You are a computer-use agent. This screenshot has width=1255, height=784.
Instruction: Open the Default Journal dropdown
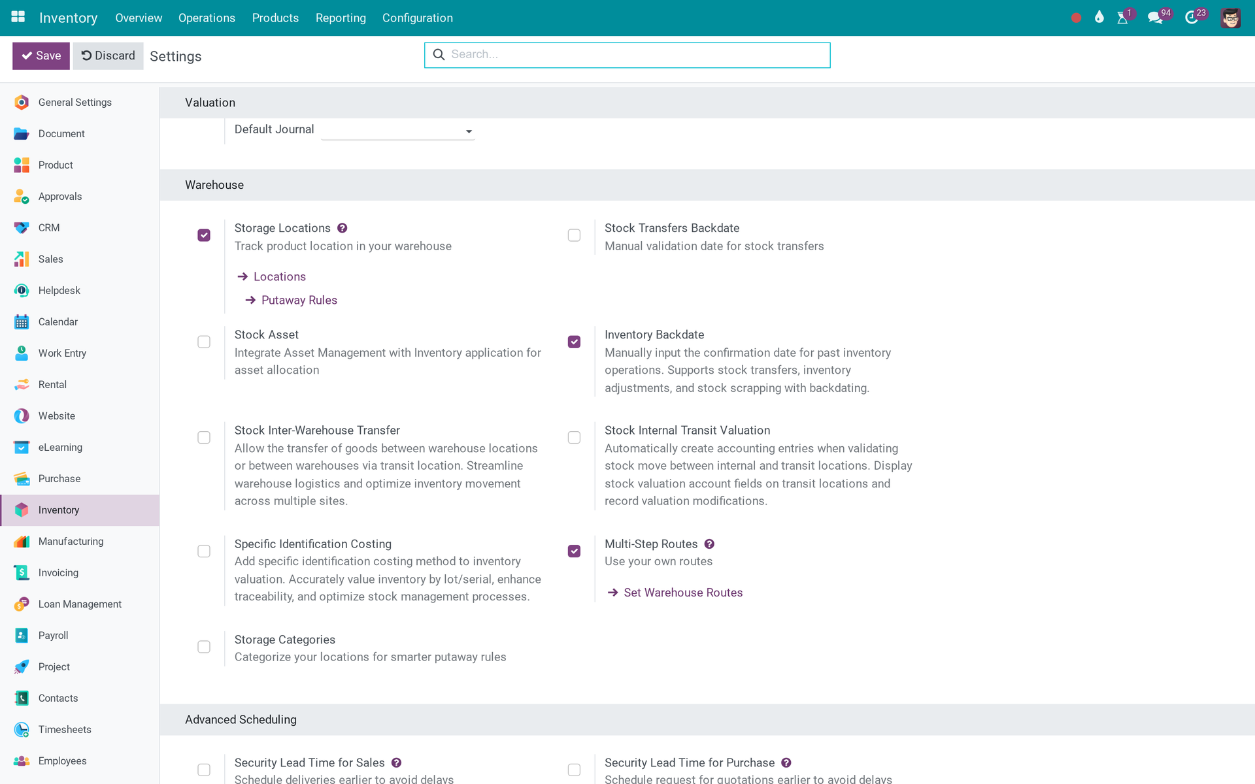397,131
